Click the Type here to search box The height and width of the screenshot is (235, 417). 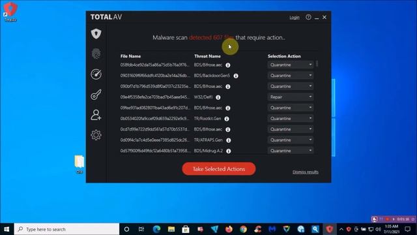pos(66,229)
